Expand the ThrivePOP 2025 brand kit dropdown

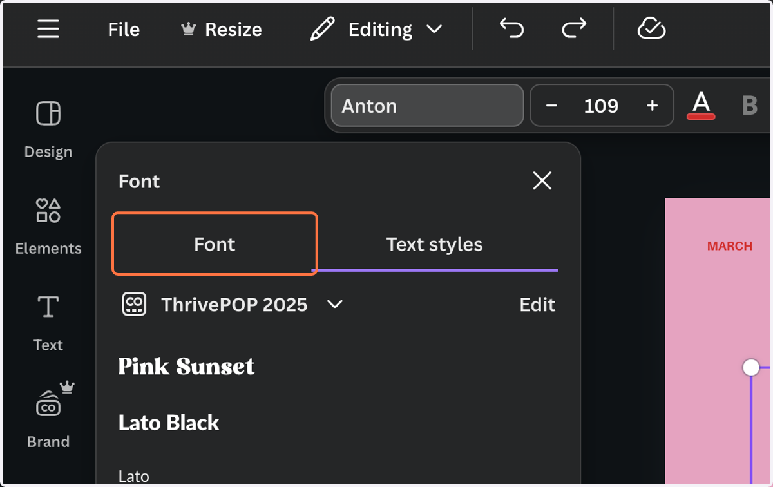click(335, 304)
